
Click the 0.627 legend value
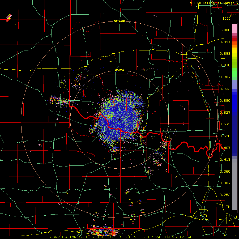[x=225, y=113]
